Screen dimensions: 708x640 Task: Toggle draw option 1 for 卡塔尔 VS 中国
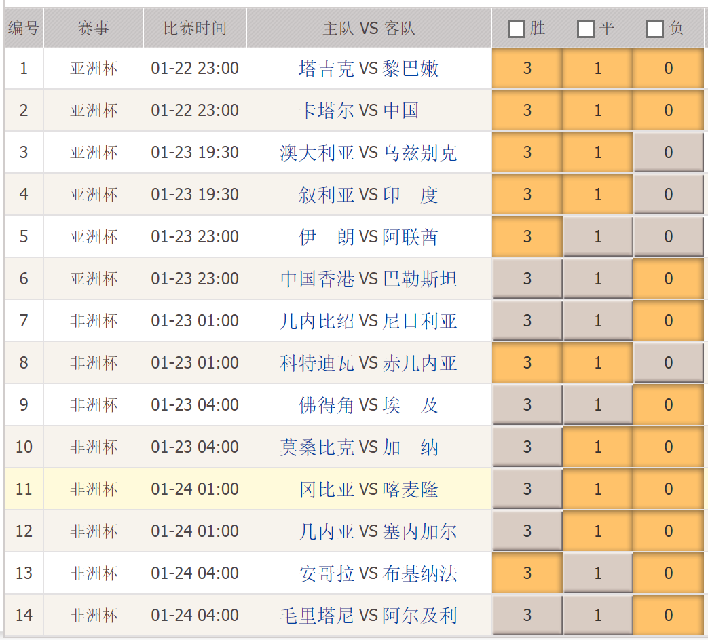(598, 111)
